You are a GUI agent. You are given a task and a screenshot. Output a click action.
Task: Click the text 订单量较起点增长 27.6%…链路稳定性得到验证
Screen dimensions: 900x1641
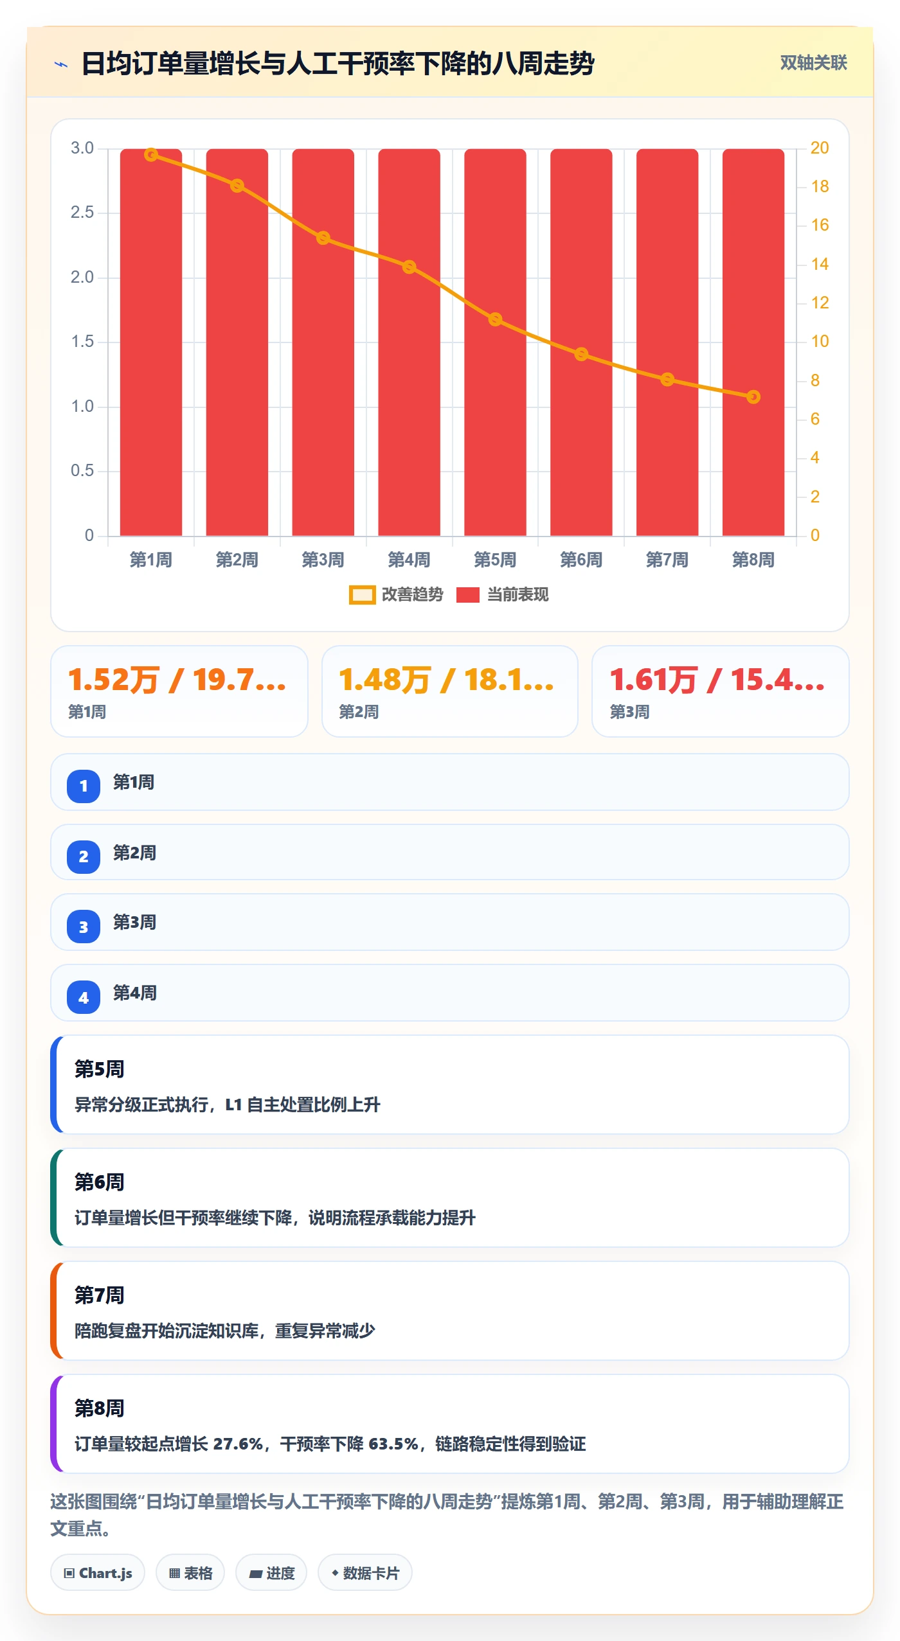[x=330, y=1444]
